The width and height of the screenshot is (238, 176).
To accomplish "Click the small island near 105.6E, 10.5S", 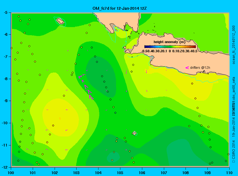I will 134,133.
